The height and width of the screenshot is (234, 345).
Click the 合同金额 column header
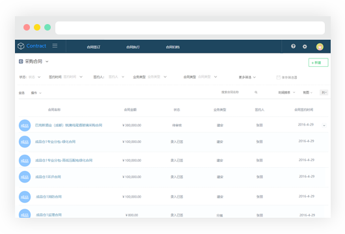[x=130, y=110]
